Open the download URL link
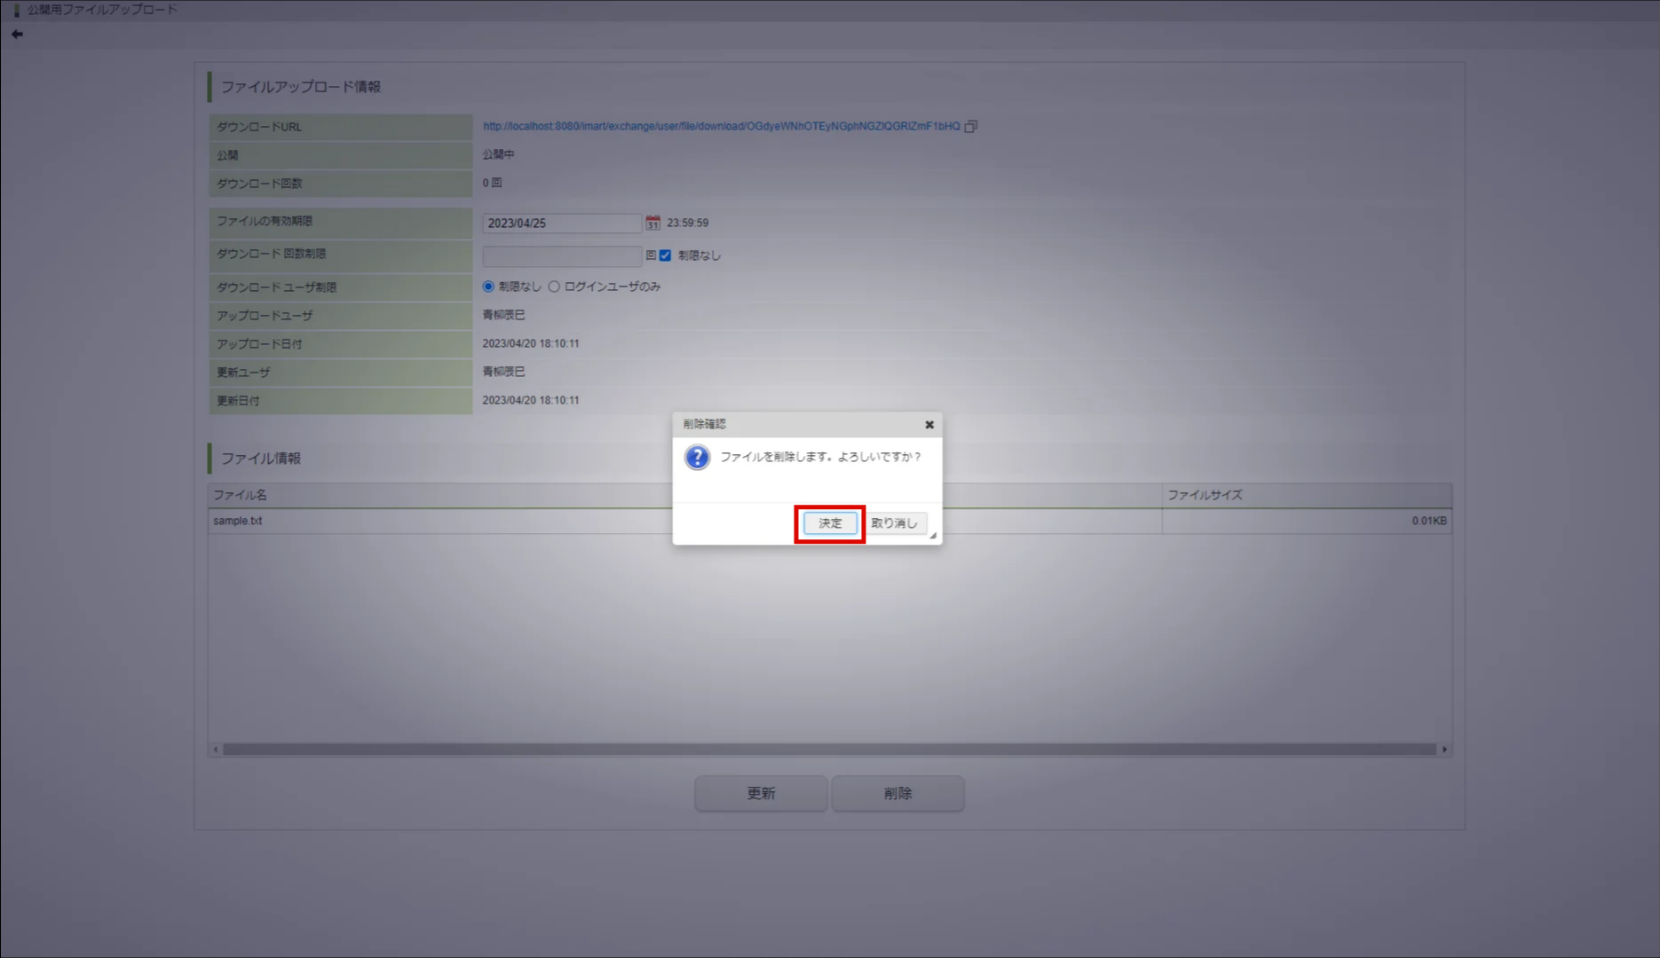 click(721, 126)
